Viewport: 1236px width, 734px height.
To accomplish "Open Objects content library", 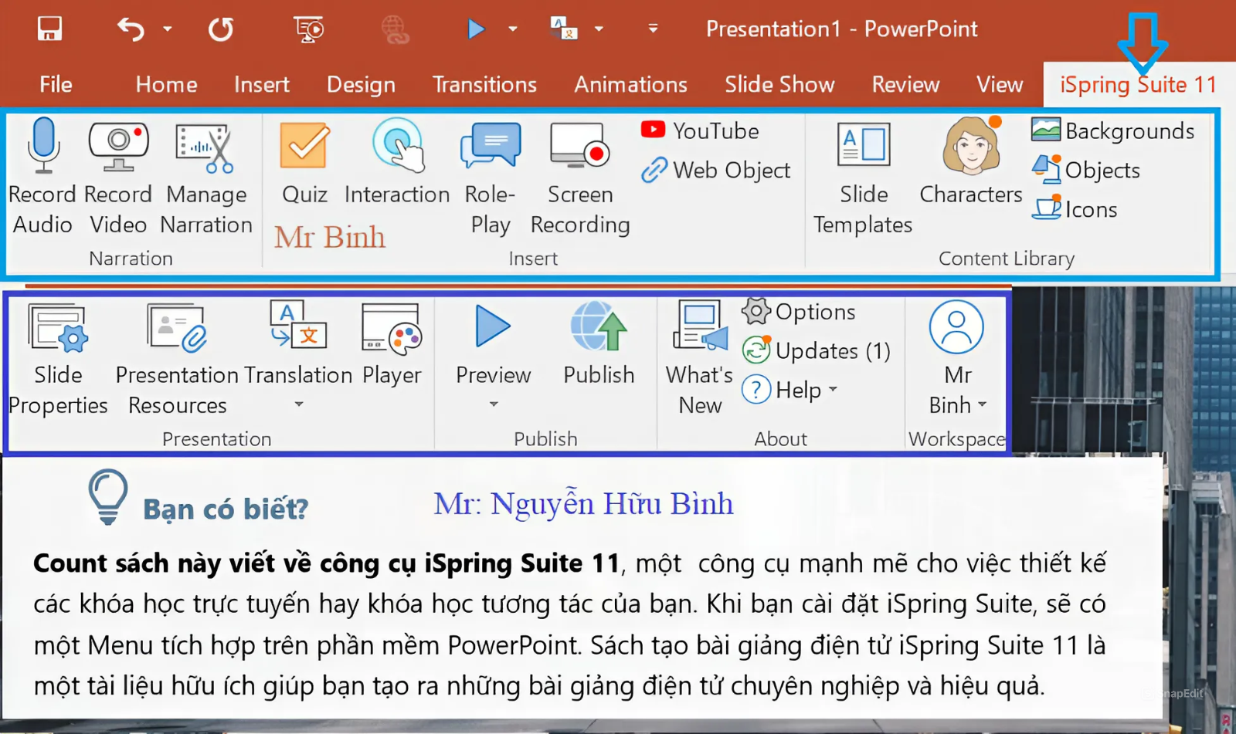I will tap(1086, 170).
